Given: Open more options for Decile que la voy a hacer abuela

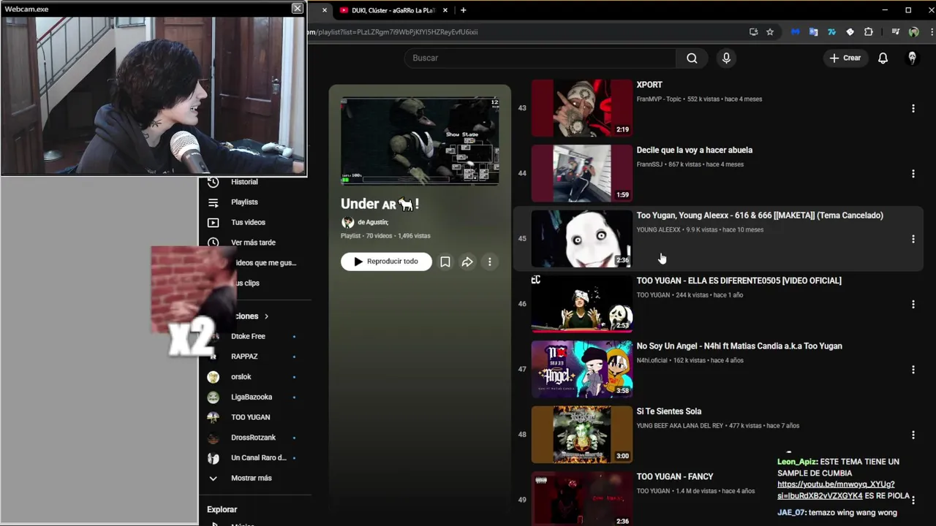Looking at the screenshot, I should point(913,174).
